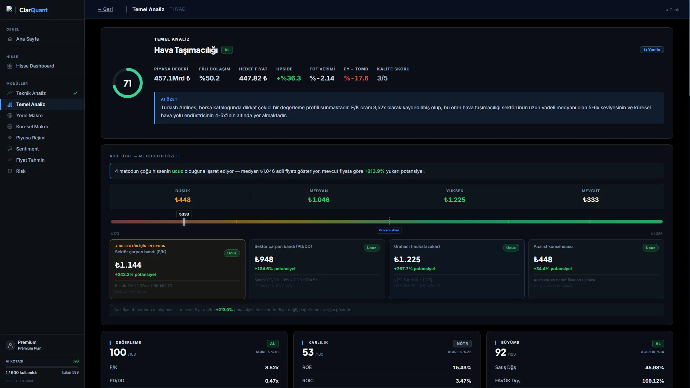Click the ₺333 current price marker
Viewport: 690px width, 388px height.
(x=184, y=214)
